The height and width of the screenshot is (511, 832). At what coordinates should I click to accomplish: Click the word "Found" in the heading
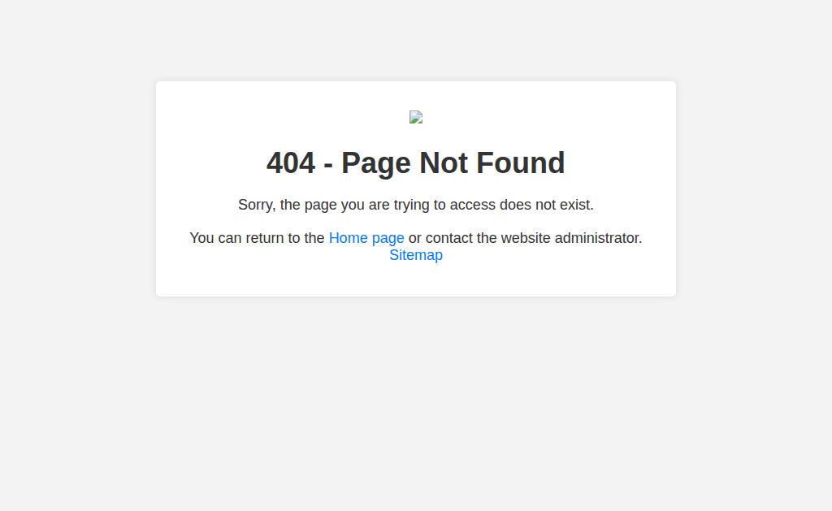(521, 163)
